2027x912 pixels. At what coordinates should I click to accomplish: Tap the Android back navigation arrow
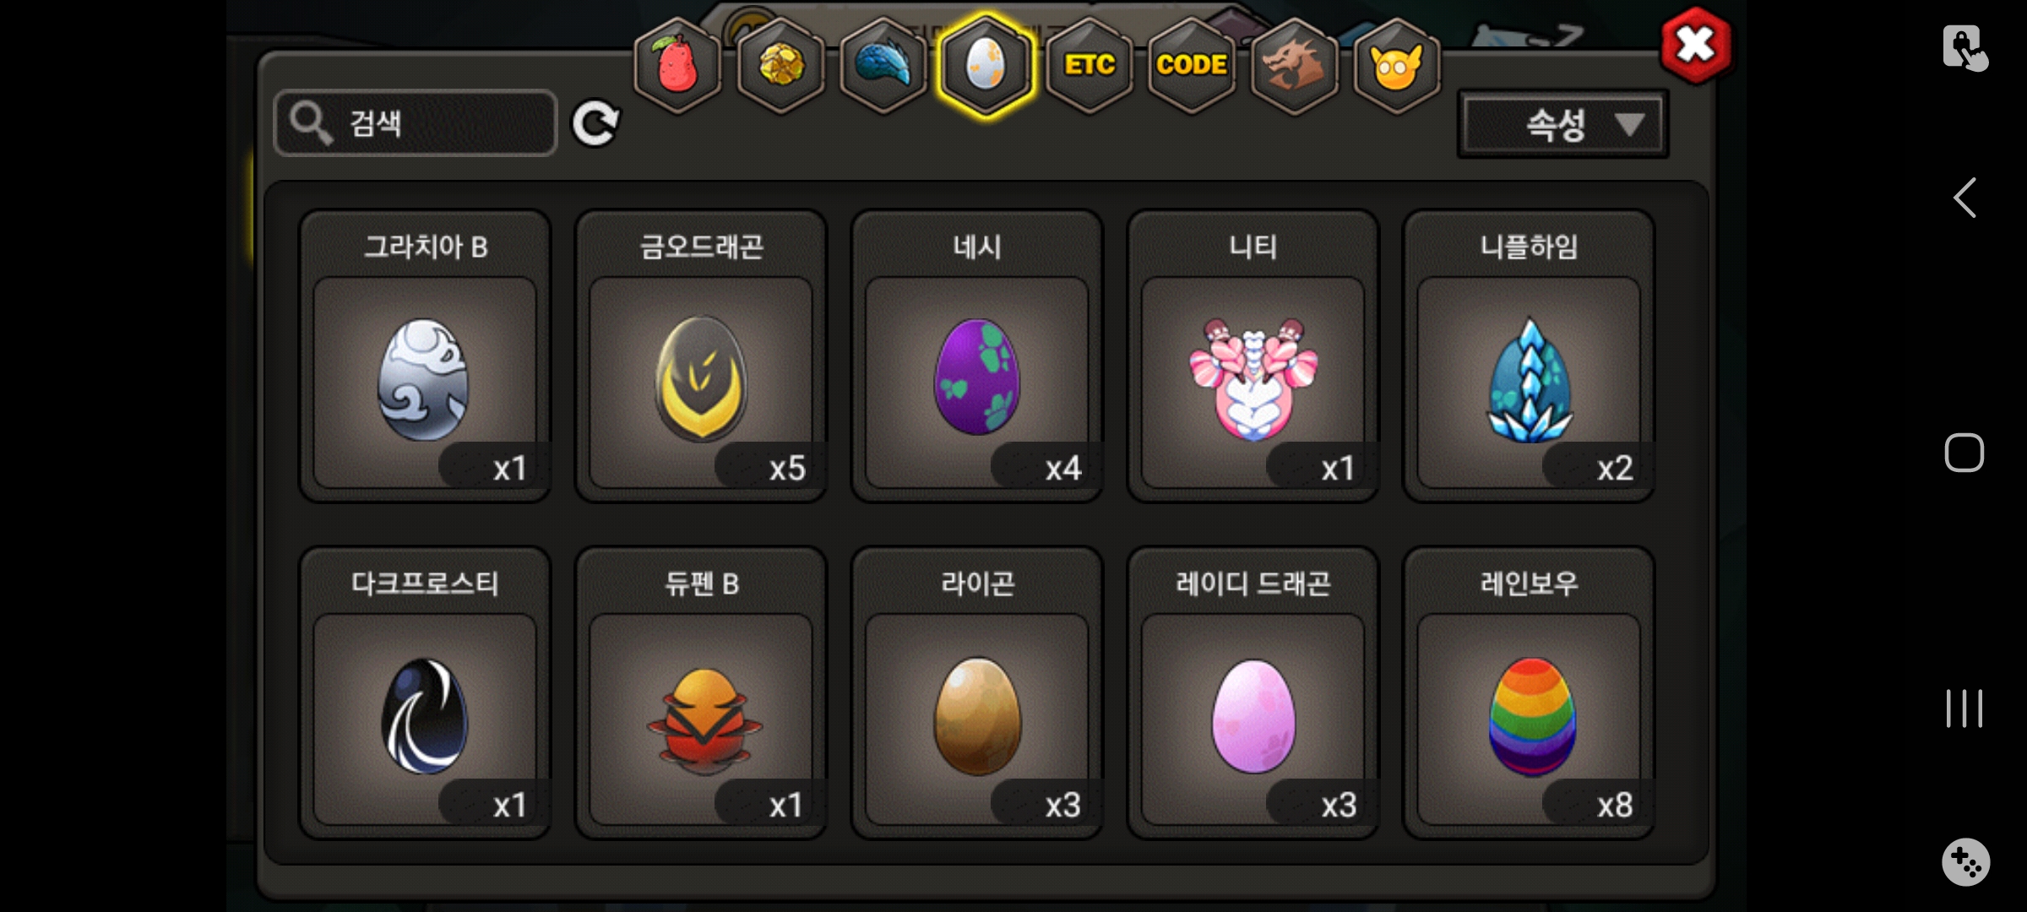(x=1965, y=198)
